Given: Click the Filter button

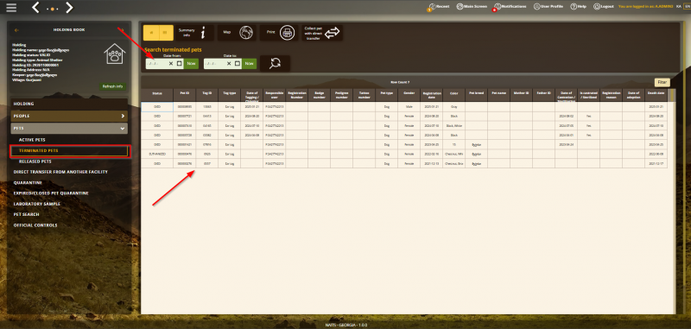Looking at the screenshot, I should (662, 82).
